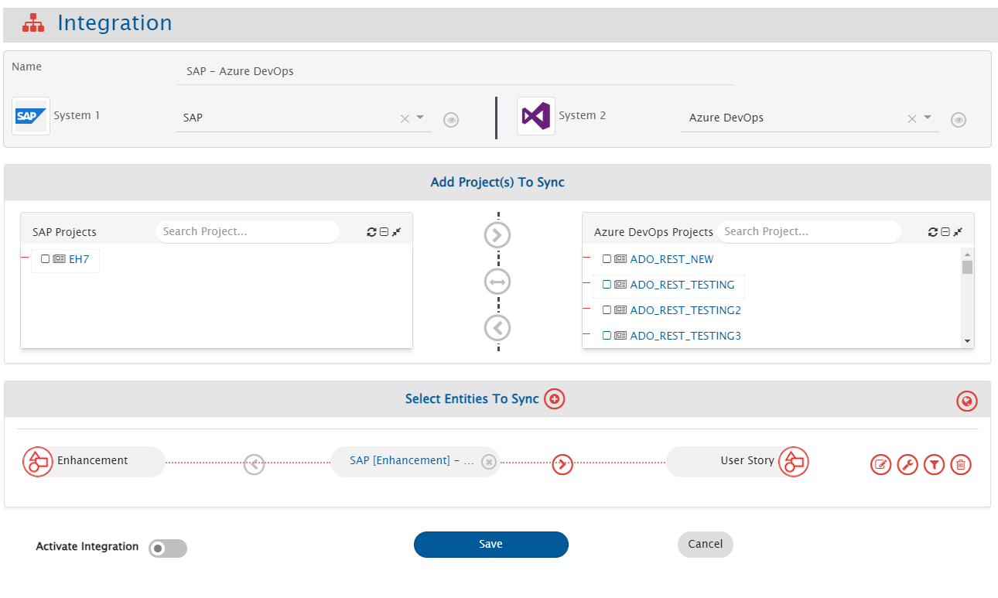Open the System 1 SAP dropdown

pyautogui.click(x=420, y=118)
